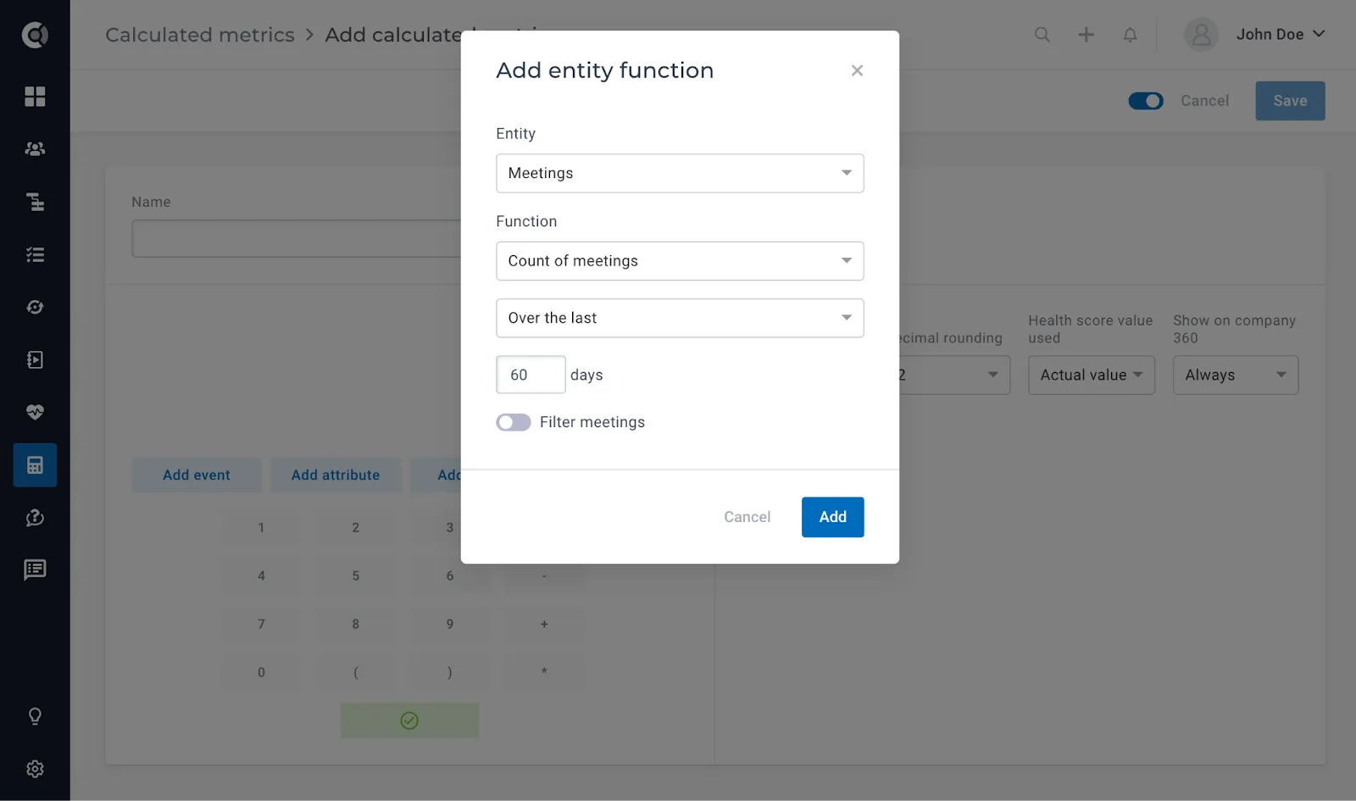Open the Over the last dropdown
Screen dimensions: 1356x801
tap(680, 318)
